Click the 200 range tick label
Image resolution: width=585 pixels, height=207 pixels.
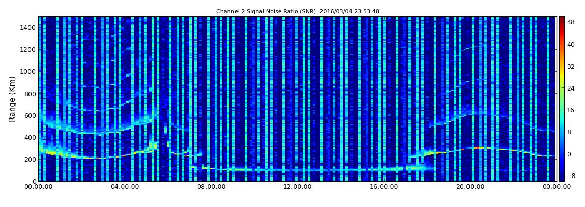30,160
